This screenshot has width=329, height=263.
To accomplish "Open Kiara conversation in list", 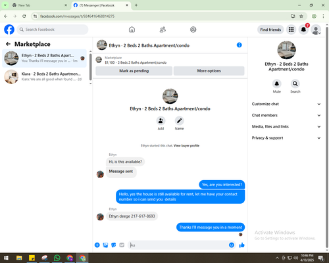I will 44,77.
